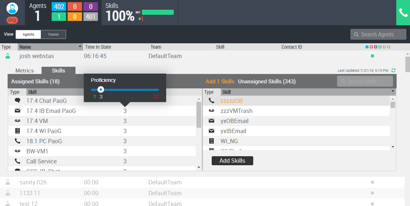410x206 pixels.
Task: Click phone icon for 18.1 PC PaoG
Action: pyautogui.click(x=17, y=141)
